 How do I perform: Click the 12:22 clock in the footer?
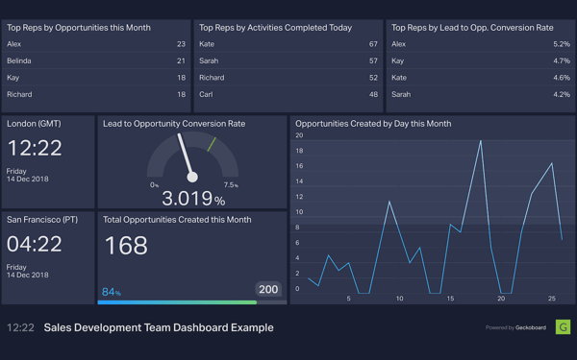[x=20, y=327]
